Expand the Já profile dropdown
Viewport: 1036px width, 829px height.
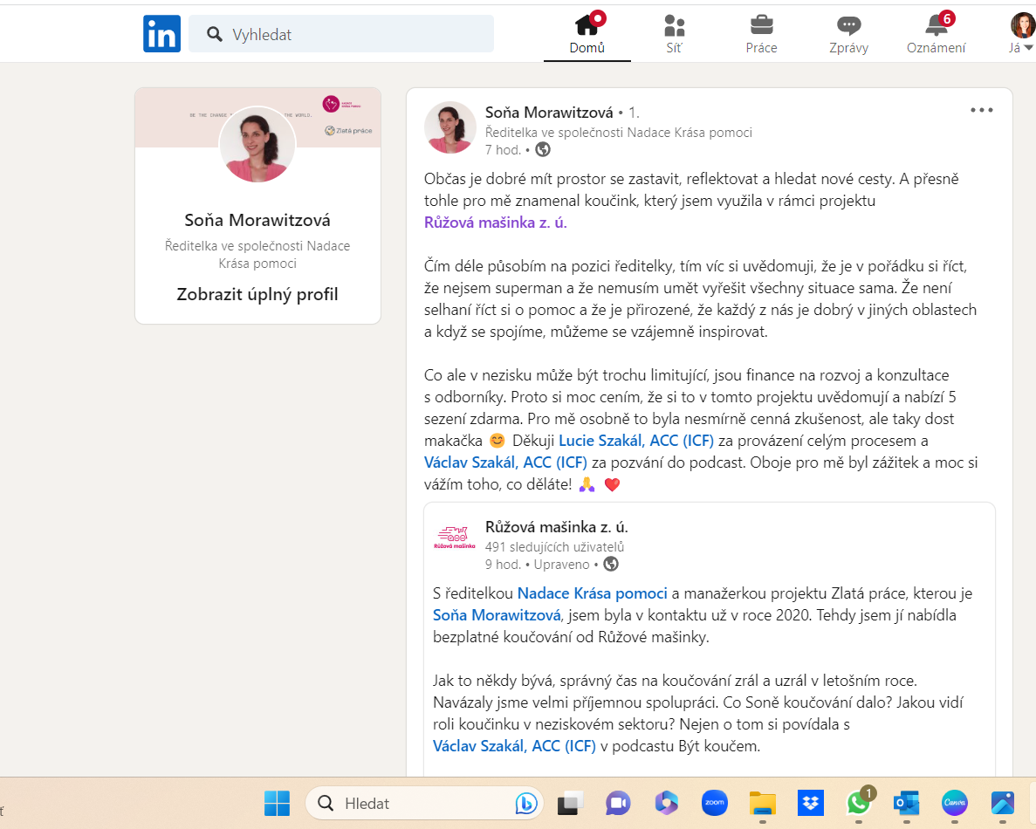tap(1021, 34)
